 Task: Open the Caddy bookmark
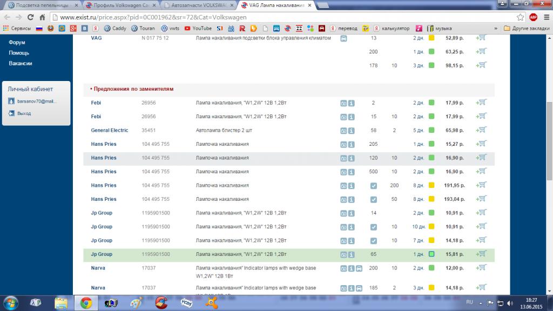click(x=115, y=28)
